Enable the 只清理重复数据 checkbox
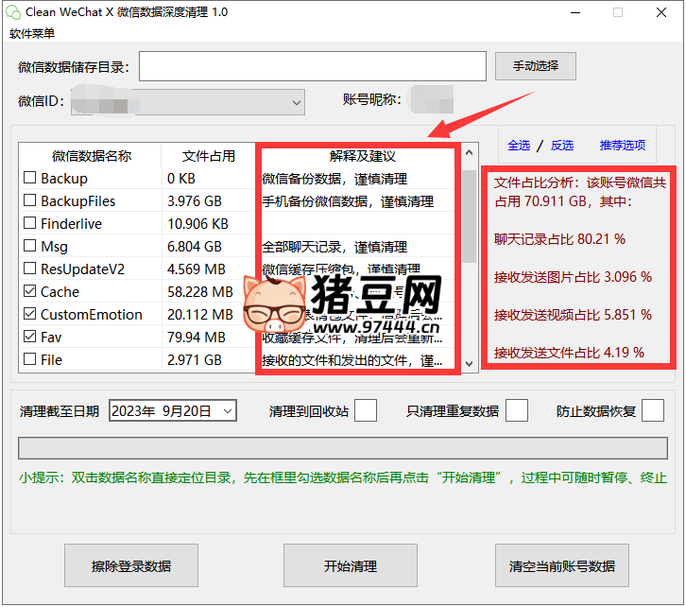The image size is (686, 607). coord(517,410)
